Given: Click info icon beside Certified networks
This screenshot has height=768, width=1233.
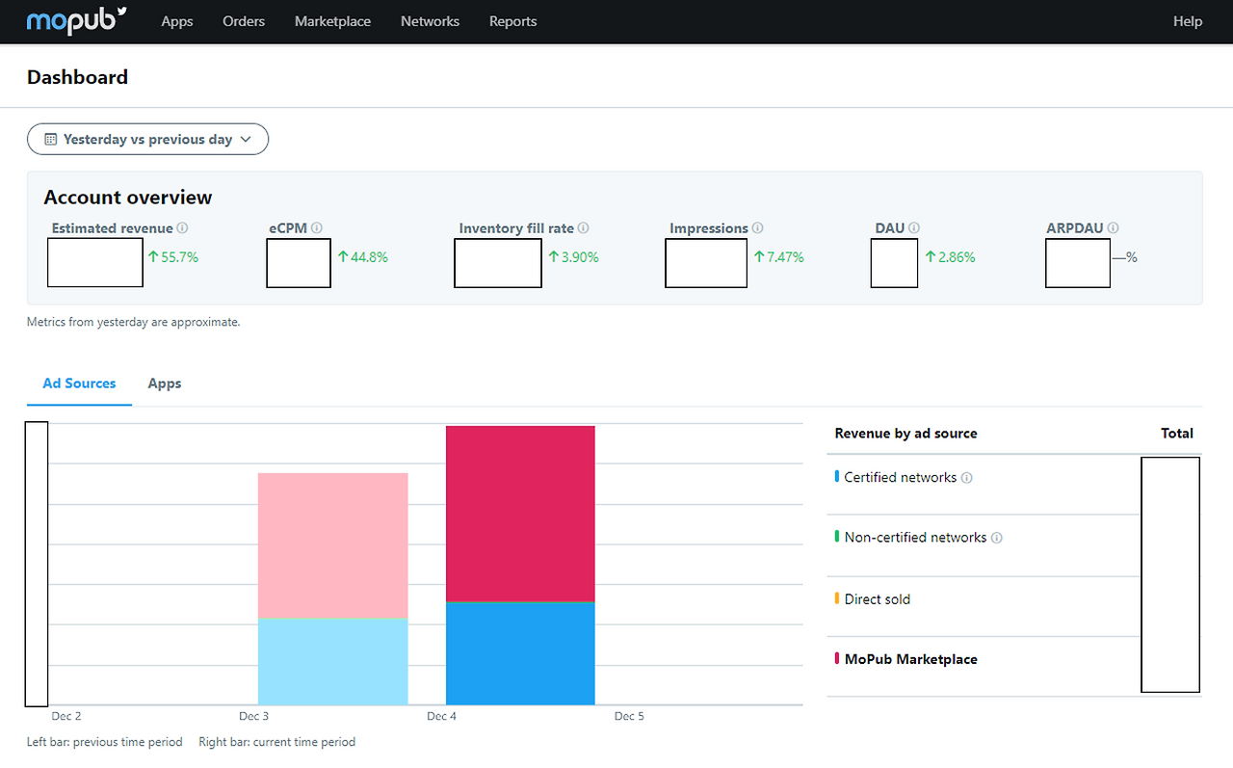Looking at the screenshot, I should tap(967, 478).
